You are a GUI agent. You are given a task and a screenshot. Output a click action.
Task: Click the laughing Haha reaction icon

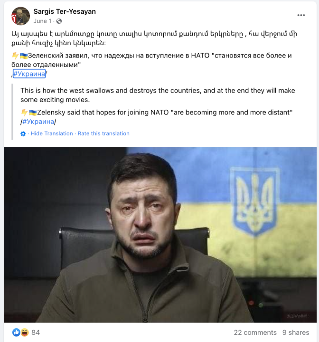pyautogui.click(x=25, y=332)
